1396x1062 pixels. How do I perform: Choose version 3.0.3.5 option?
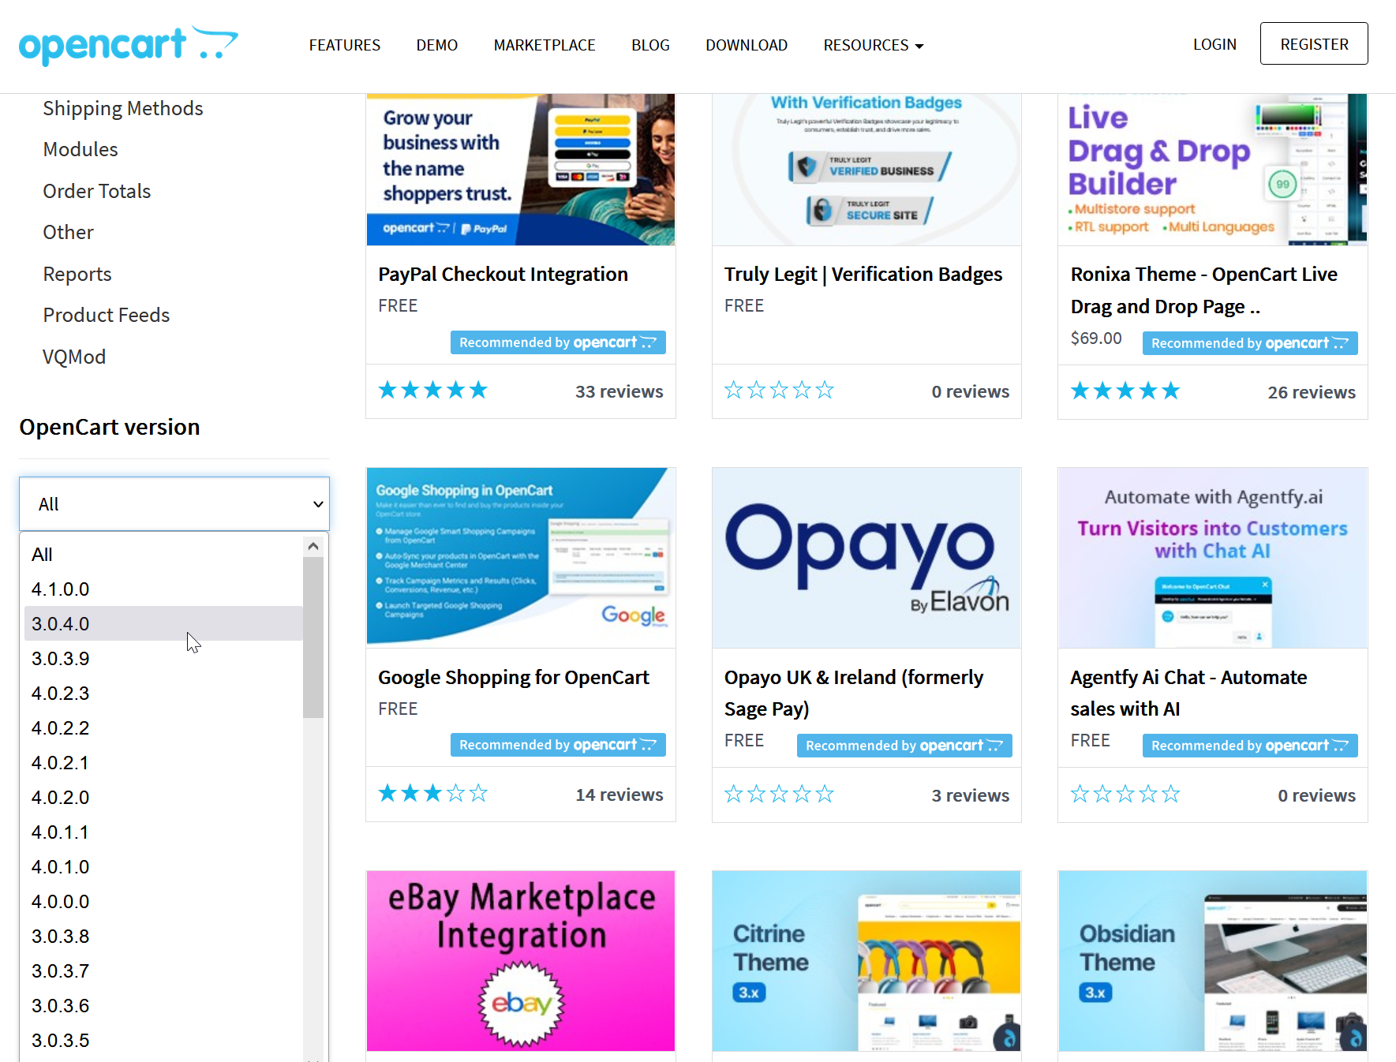tap(163, 1041)
